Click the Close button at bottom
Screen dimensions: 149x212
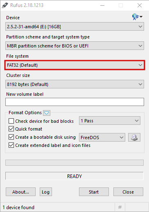pyautogui.click(x=128, y=192)
